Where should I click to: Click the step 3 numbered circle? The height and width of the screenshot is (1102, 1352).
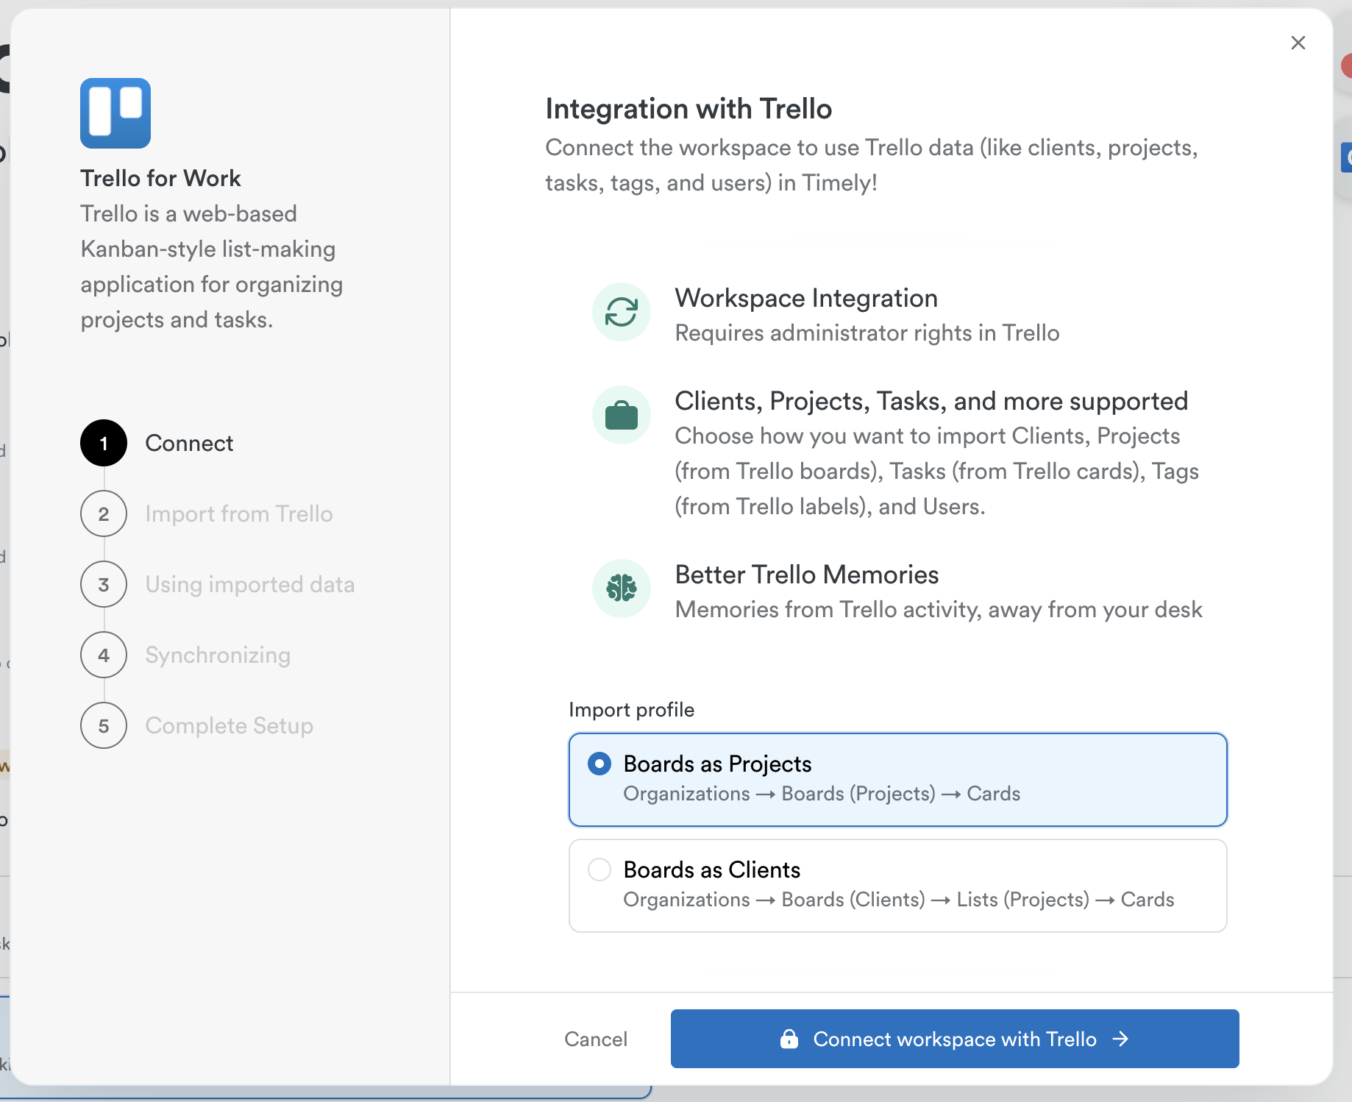(103, 584)
